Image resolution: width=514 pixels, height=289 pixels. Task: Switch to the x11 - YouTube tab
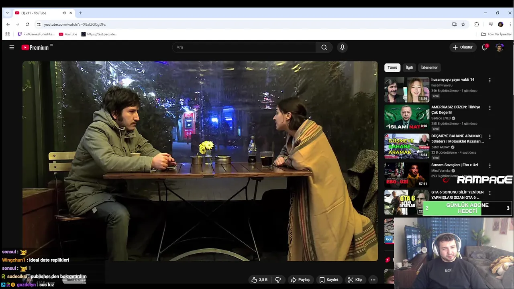[43, 13]
